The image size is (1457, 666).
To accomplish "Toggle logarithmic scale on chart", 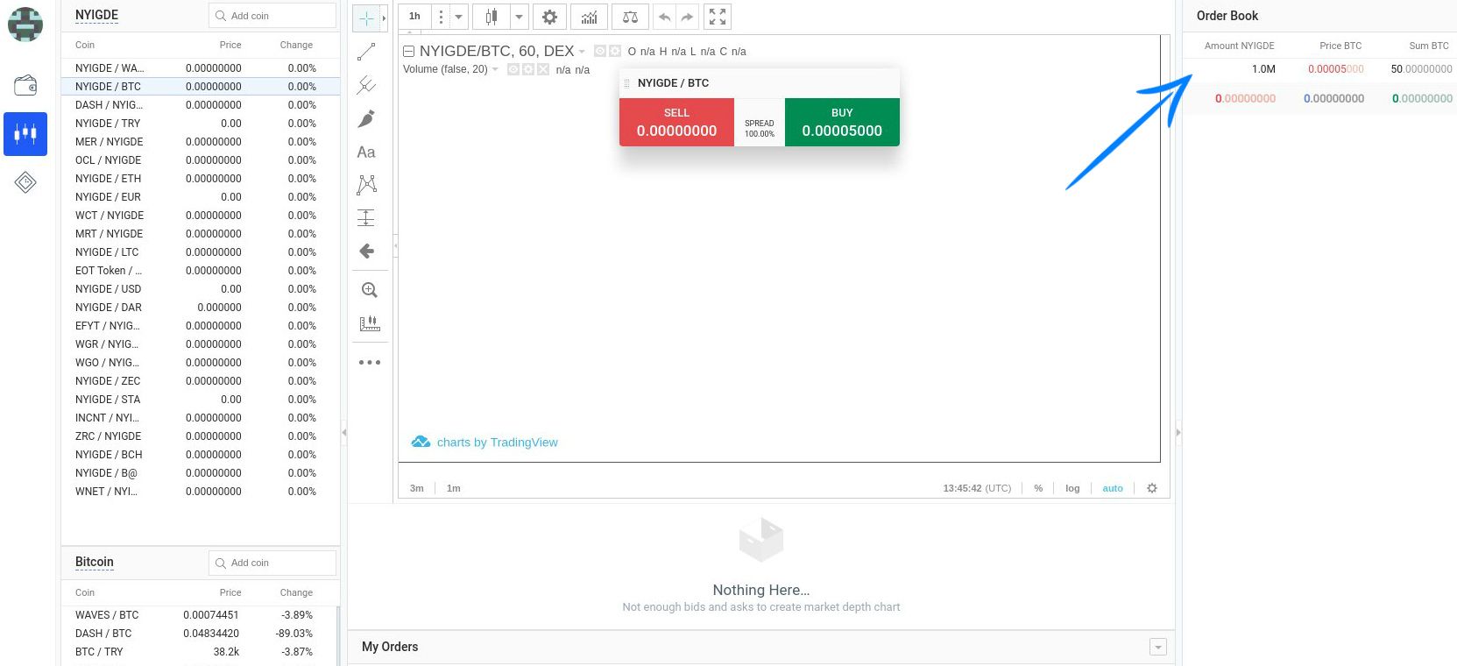I will (1072, 488).
